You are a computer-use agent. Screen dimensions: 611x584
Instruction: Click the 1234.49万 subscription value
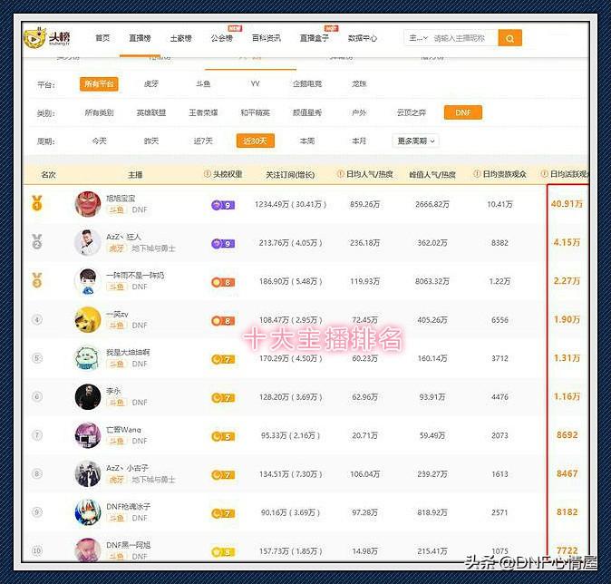click(x=272, y=204)
